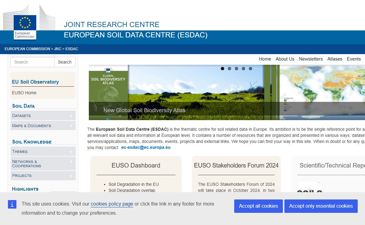Open Maps & Documents item
Screen dimensions: 365x225
(x=43, y=126)
